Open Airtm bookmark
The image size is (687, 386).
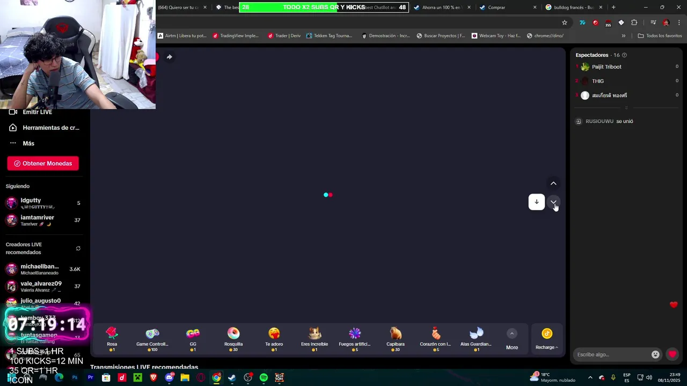pos(182,36)
